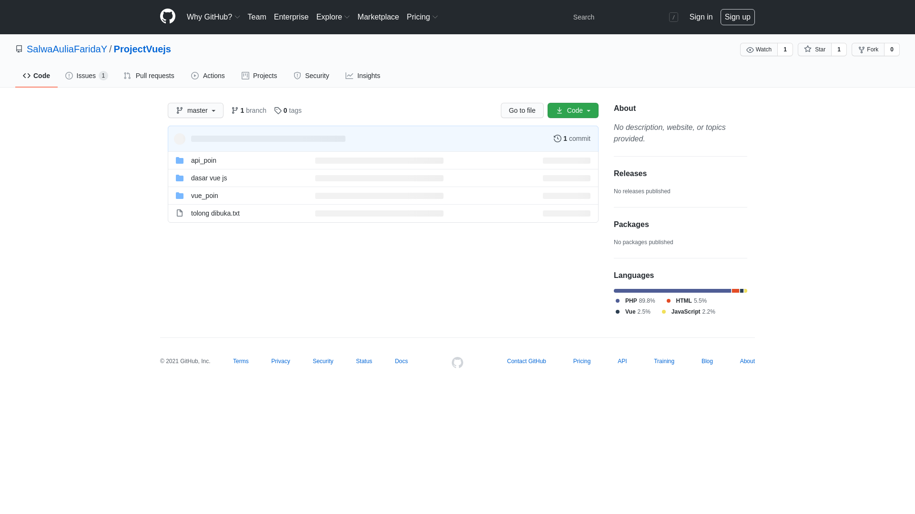Click the PHP 89.8% language entry

click(x=635, y=301)
